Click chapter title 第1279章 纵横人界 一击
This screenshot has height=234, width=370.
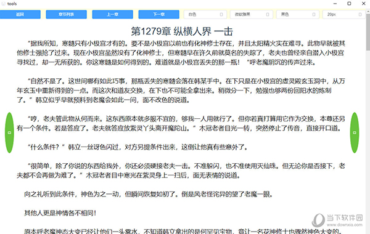182,31
